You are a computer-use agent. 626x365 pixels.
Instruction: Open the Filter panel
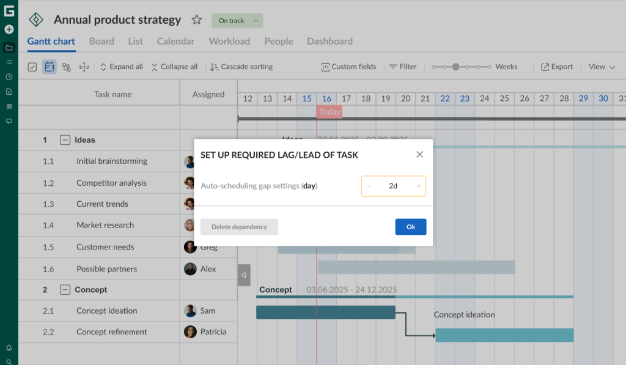coord(402,67)
